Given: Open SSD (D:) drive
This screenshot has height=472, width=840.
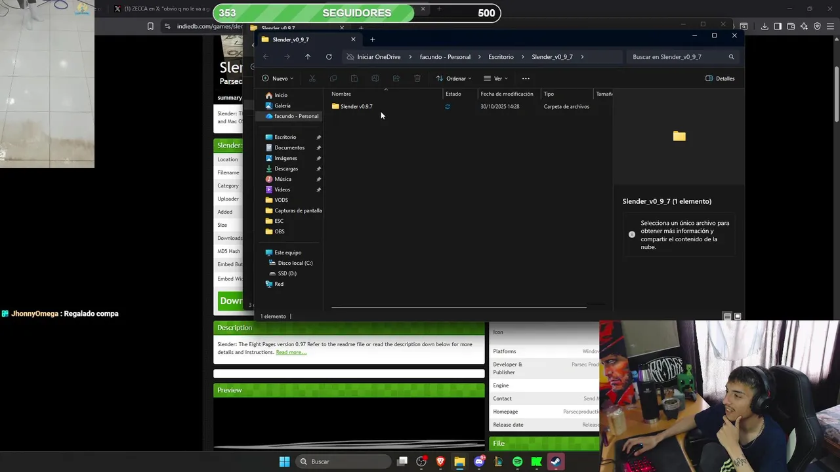Looking at the screenshot, I should point(287,273).
